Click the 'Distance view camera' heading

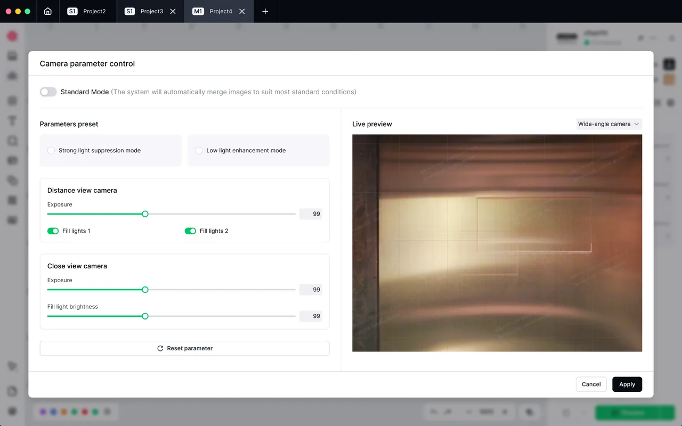82,191
